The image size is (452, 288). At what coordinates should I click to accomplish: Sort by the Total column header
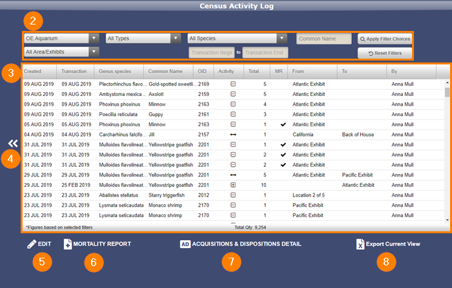(x=257, y=72)
